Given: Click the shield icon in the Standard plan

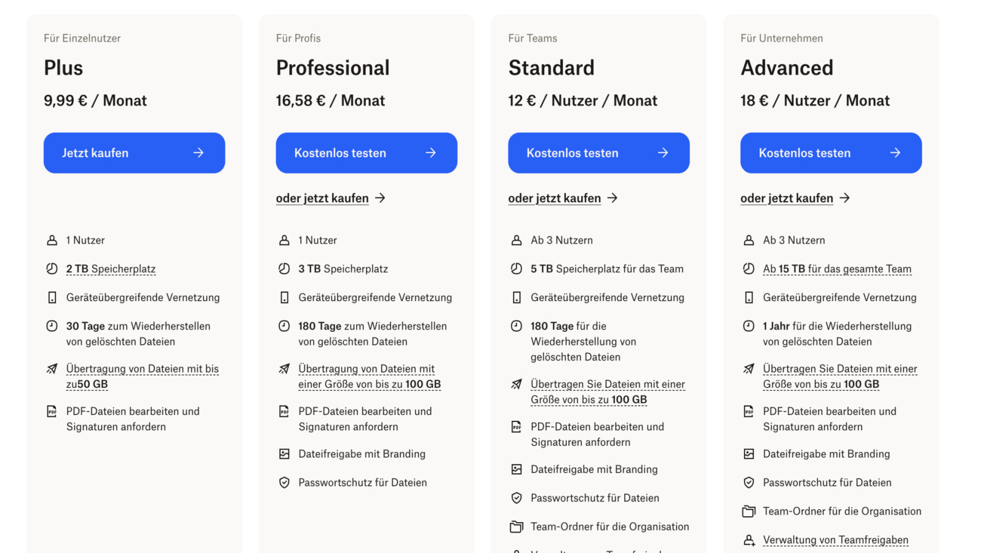Looking at the screenshot, I should pos(517,498).
